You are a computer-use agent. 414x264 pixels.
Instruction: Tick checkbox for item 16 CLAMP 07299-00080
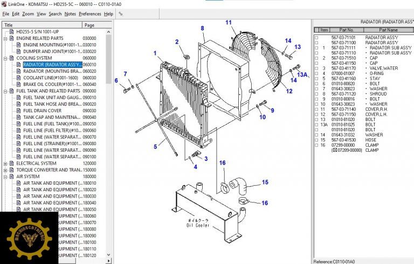click(316, 145)
